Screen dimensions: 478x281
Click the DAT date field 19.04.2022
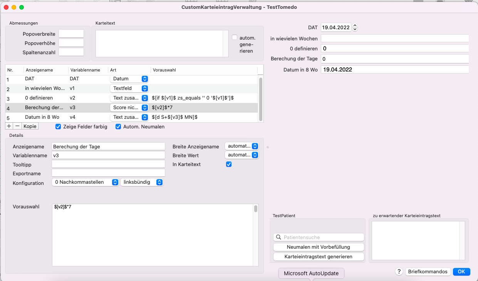click(x=336, y=28)
